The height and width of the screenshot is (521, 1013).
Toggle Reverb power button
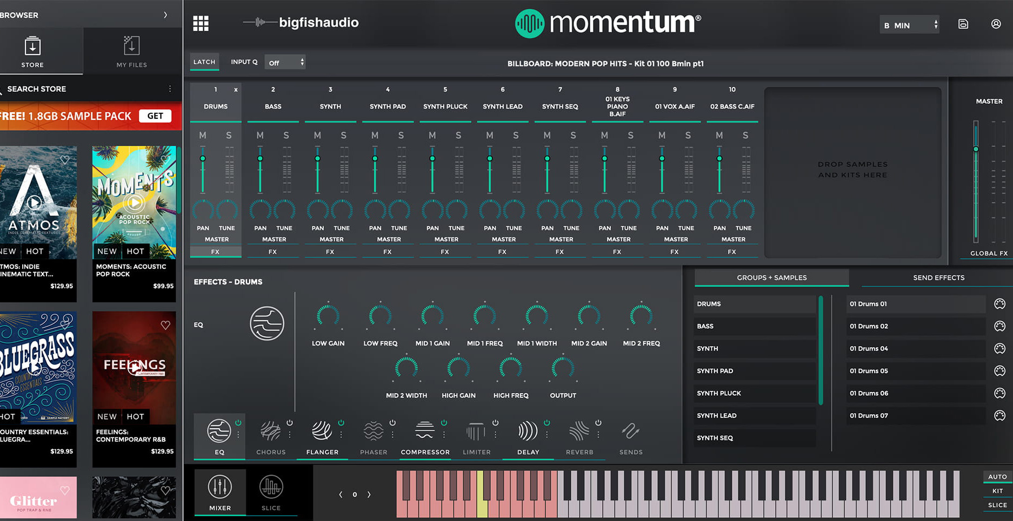[598, 423]
